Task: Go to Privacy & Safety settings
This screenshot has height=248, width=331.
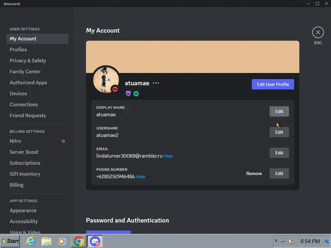Action: coord(37,60)
